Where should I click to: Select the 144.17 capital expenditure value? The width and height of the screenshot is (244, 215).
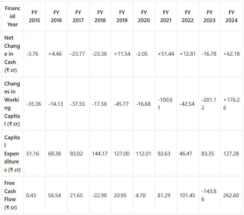click(100, 154)
